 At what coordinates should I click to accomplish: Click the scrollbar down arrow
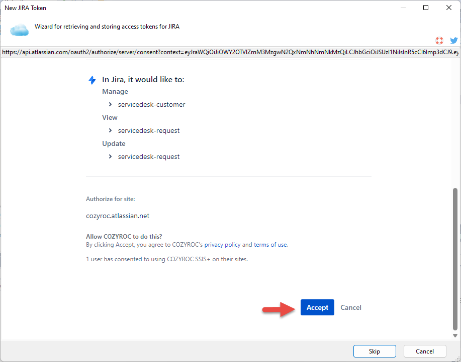coord(455,335)
